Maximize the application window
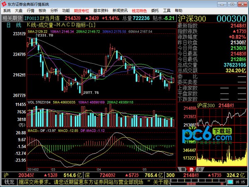 click(x=232, y=4)
